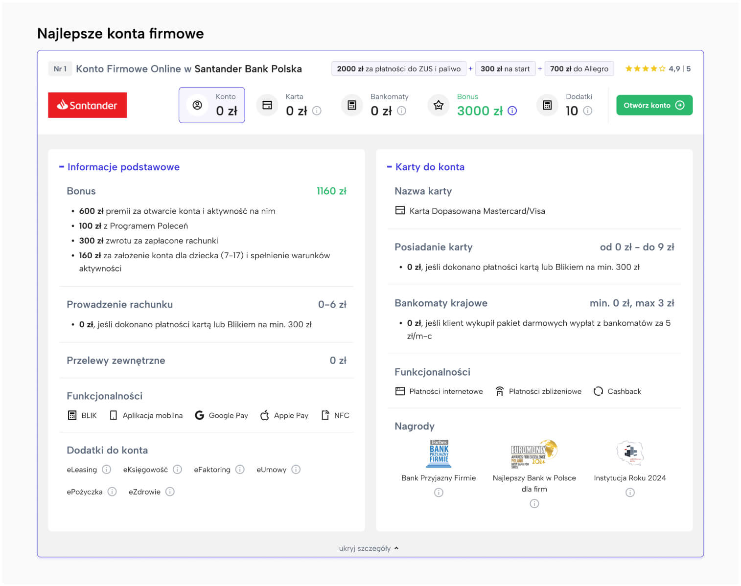Click the star rating 4,9

(645, 69)
